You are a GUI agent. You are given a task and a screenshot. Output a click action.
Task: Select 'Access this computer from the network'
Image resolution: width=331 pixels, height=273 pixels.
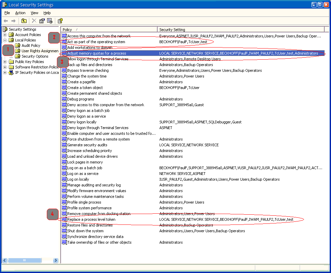point(99,36)
